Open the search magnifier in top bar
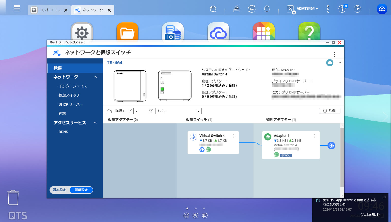 (x=213, y=9)
